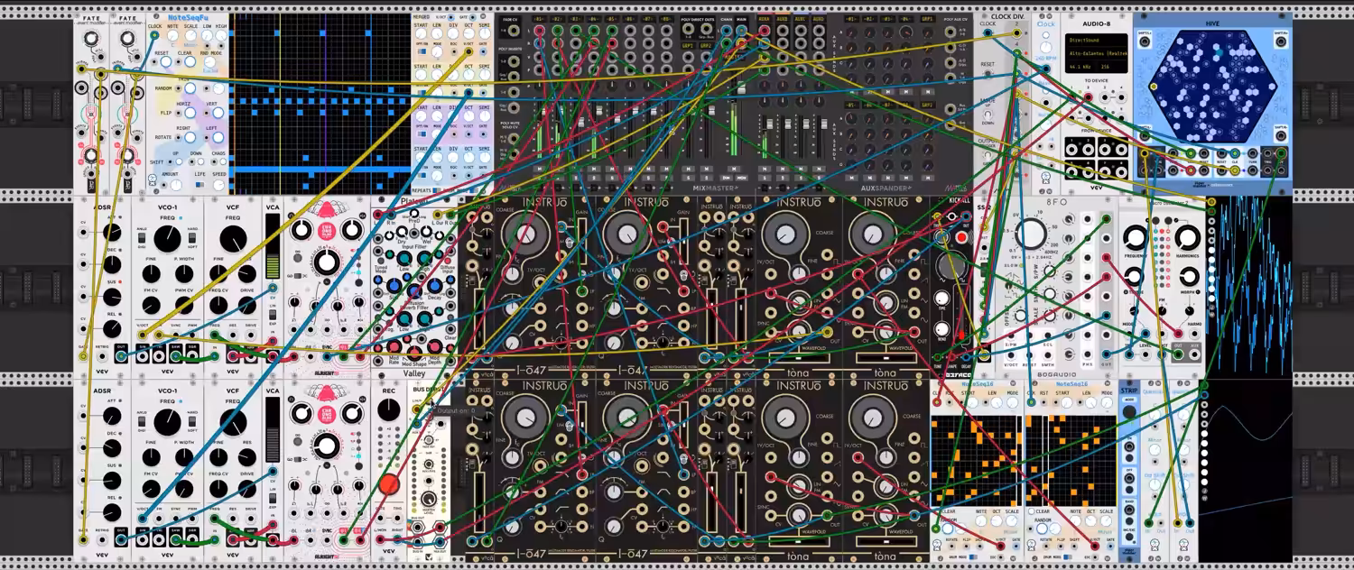Flip the MODE up/down switch on Clock Div
Viewport: 1354px width, 570px height.
[988, 115]
